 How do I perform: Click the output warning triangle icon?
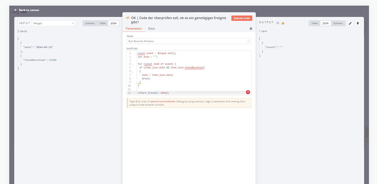tap(283, 23)
